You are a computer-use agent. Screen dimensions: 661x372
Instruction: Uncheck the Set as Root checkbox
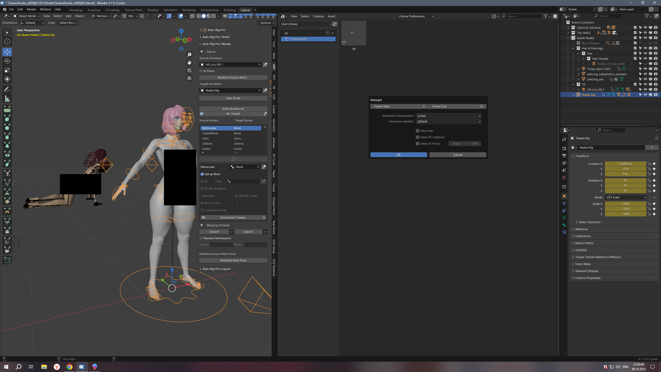click(202, 174)
